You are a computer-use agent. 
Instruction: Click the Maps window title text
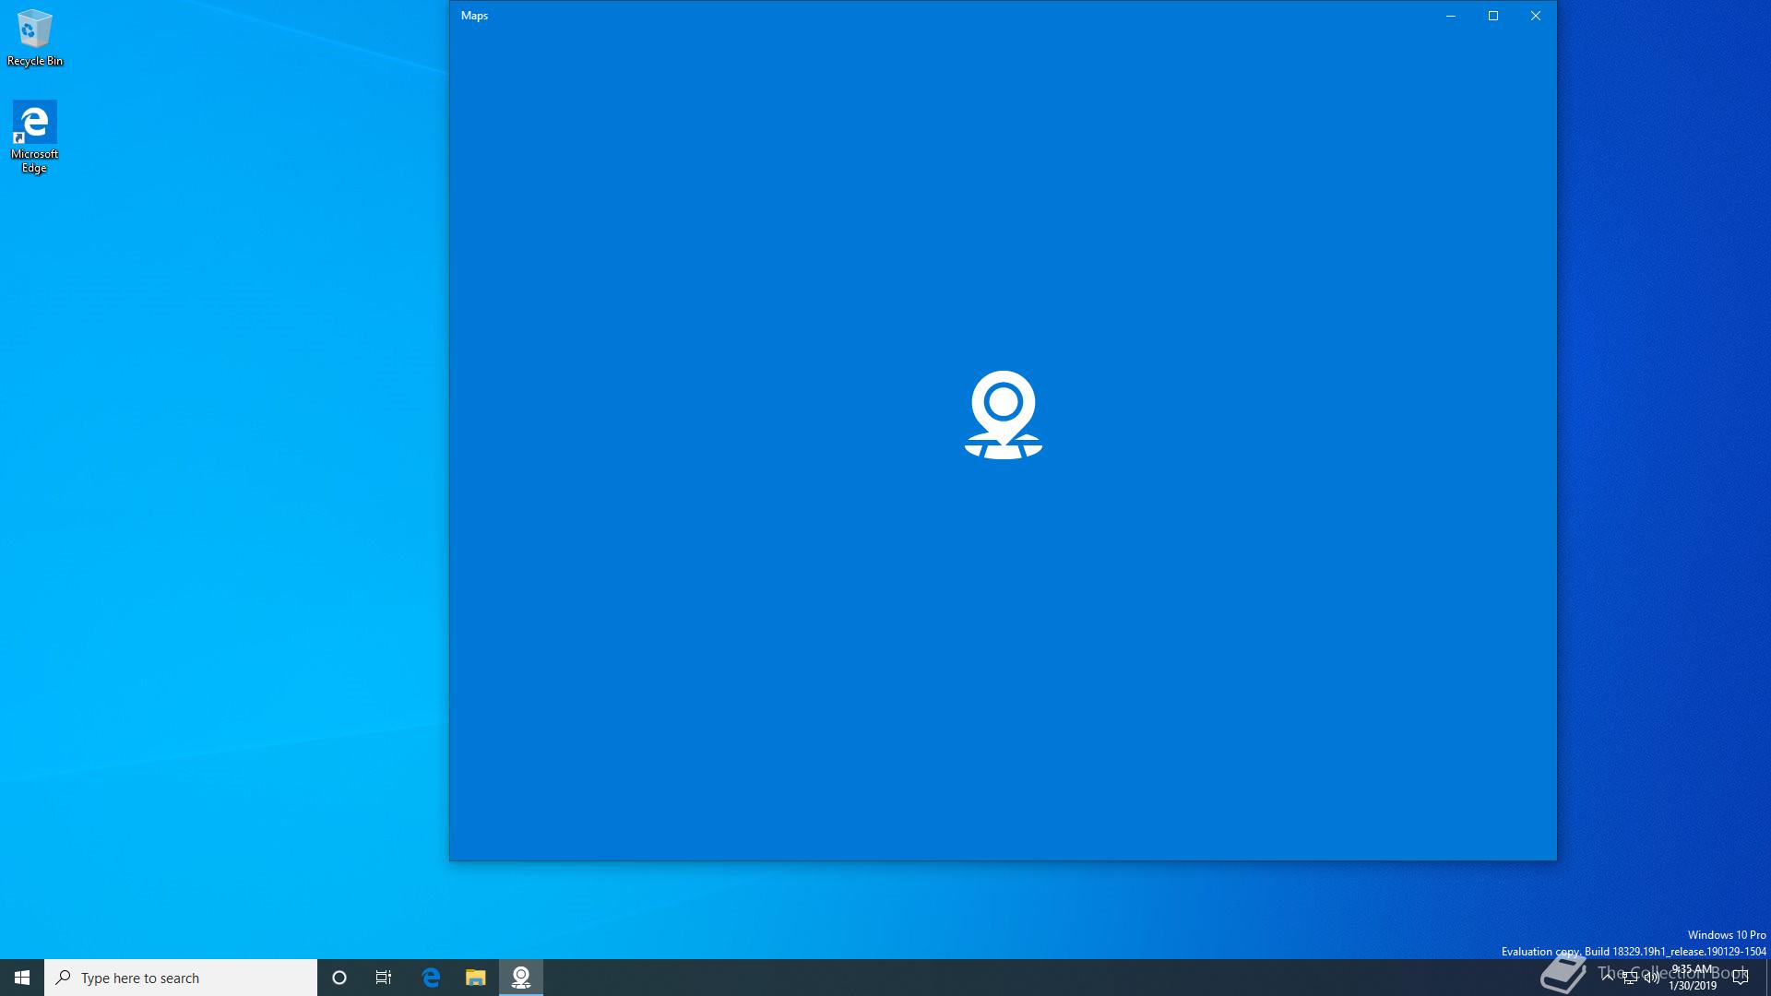point(474,16)
